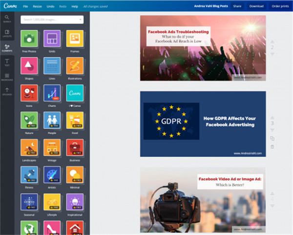Move page 2 down with arrow
The width and height of the screenshot is (293, 235).
coord(272,54)
